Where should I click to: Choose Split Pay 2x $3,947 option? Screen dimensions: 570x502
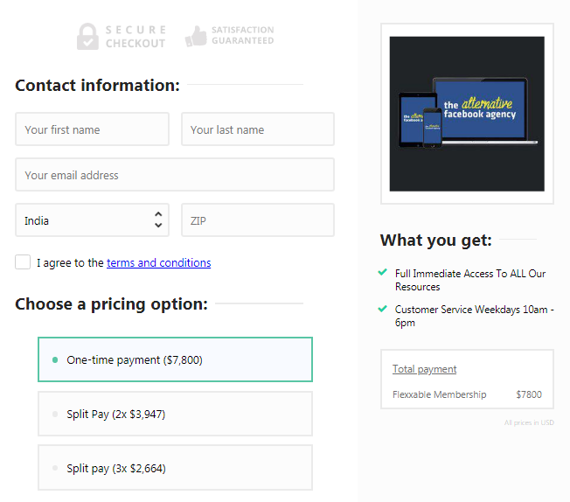point(175,414)
